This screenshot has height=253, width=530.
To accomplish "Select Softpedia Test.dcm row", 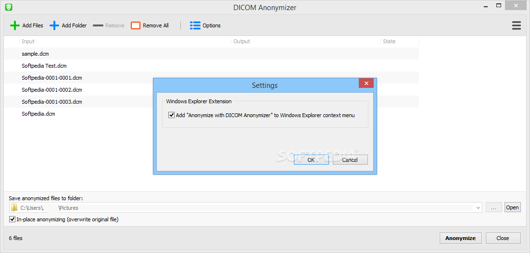I will (x=211, y=66).
